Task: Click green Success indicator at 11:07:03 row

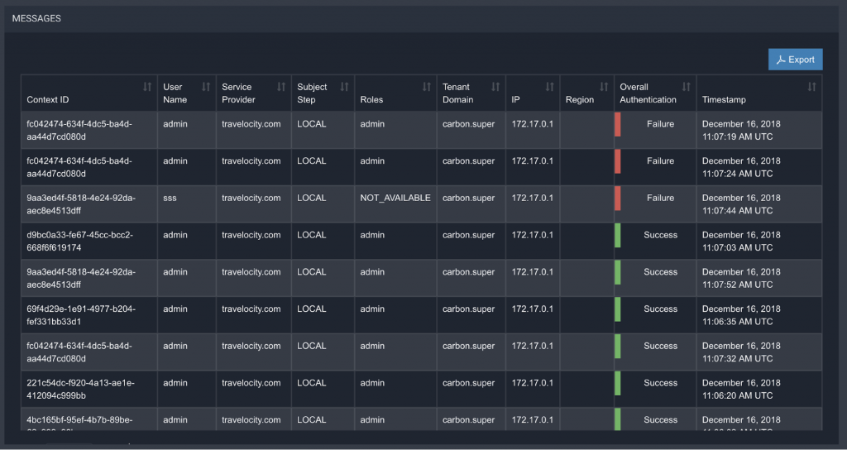Action: [617, 235]
